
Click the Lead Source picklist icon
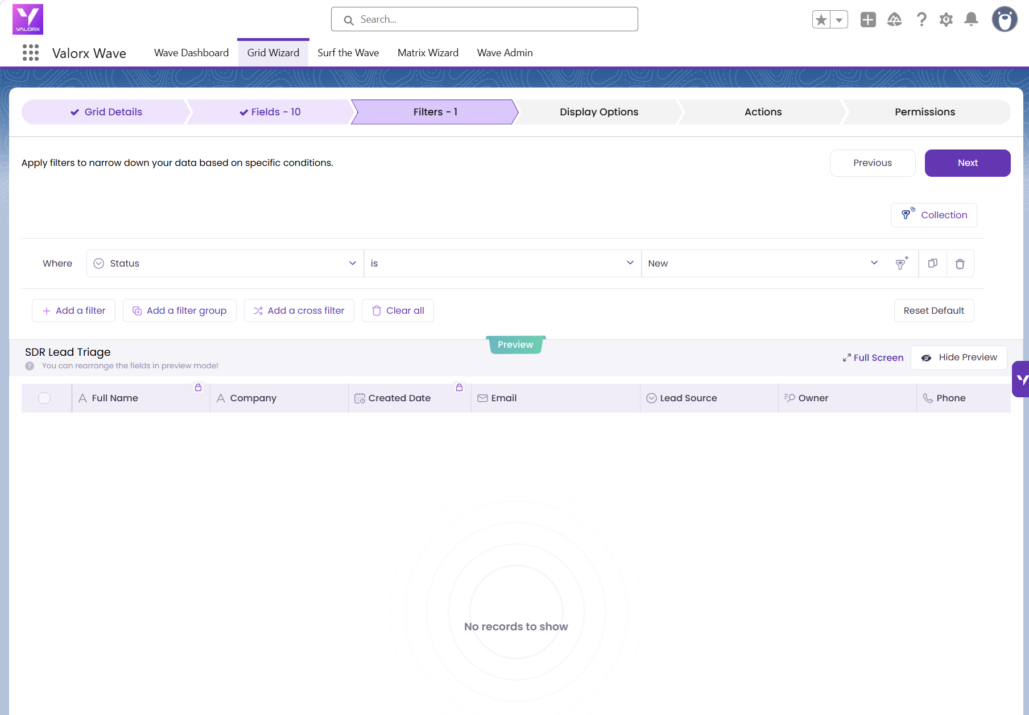[652, 398]
